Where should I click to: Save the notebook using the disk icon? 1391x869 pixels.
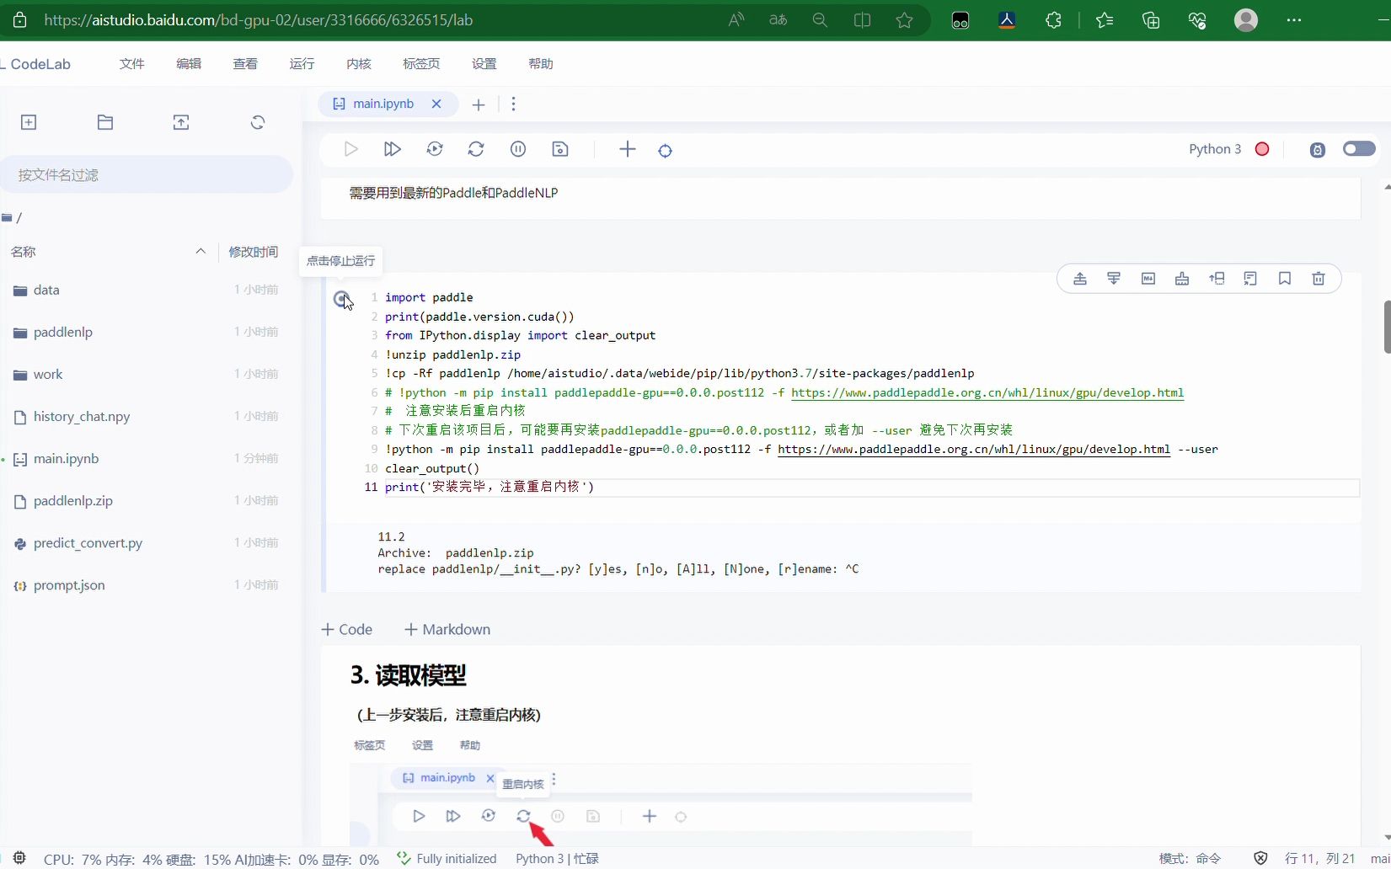560,149
